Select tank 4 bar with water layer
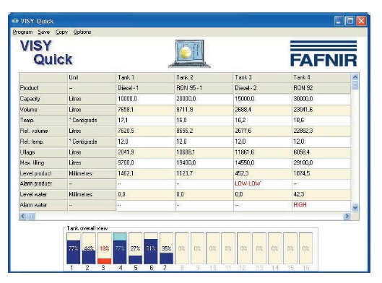 pyautogui.click(x=120, y=248)
